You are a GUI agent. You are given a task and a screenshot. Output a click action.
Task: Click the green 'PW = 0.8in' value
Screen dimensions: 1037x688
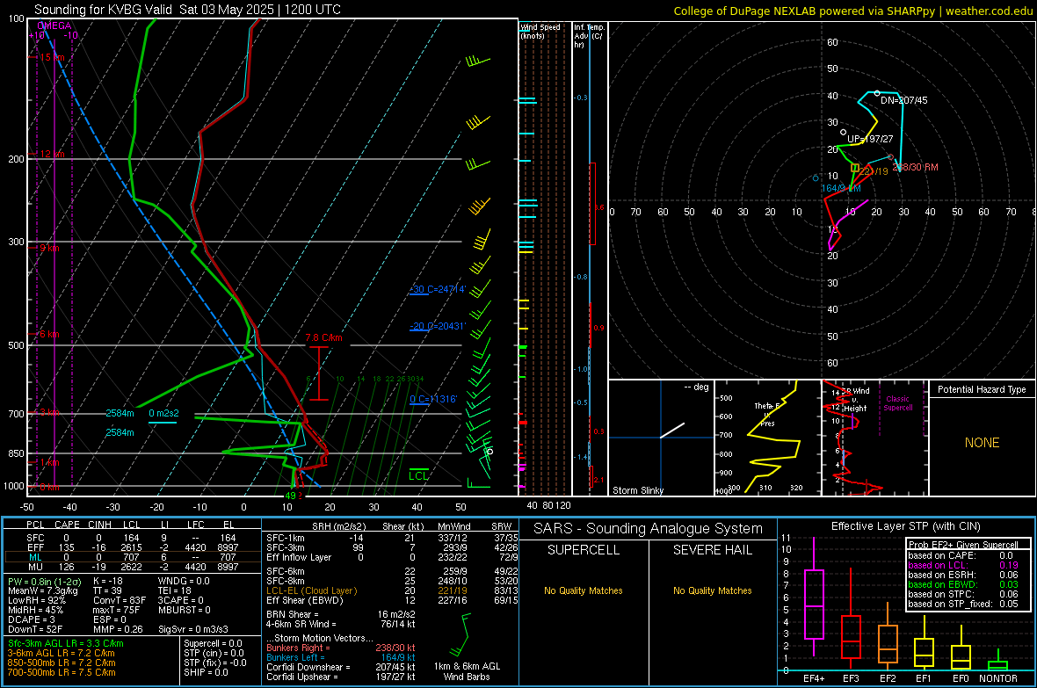click(46, 582)
